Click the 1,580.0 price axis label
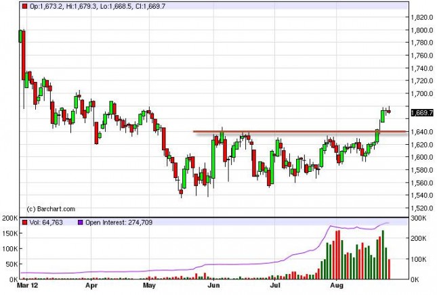 (422, 170)
